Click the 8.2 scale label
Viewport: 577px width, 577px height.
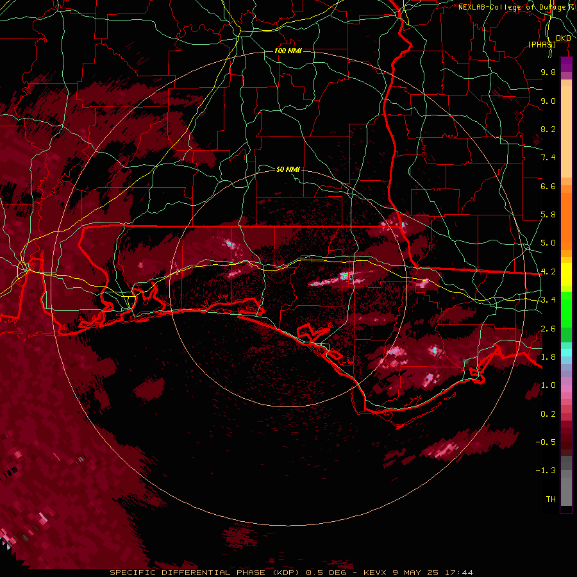[x=548, y=129]
